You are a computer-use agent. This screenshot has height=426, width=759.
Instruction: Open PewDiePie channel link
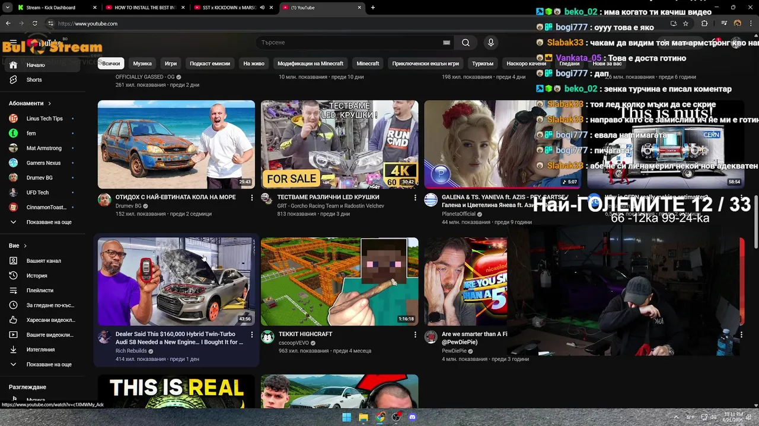coord(455,351)
